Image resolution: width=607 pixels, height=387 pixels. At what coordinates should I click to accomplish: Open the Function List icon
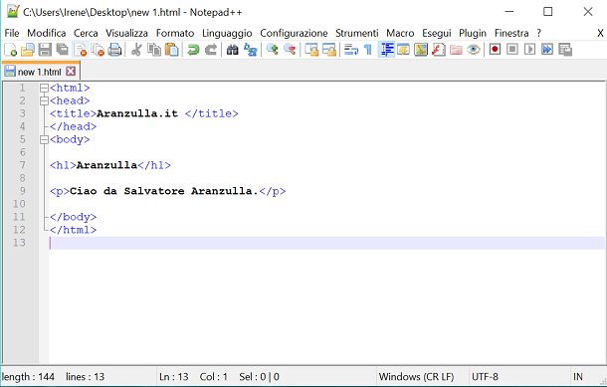click(438, 50)
